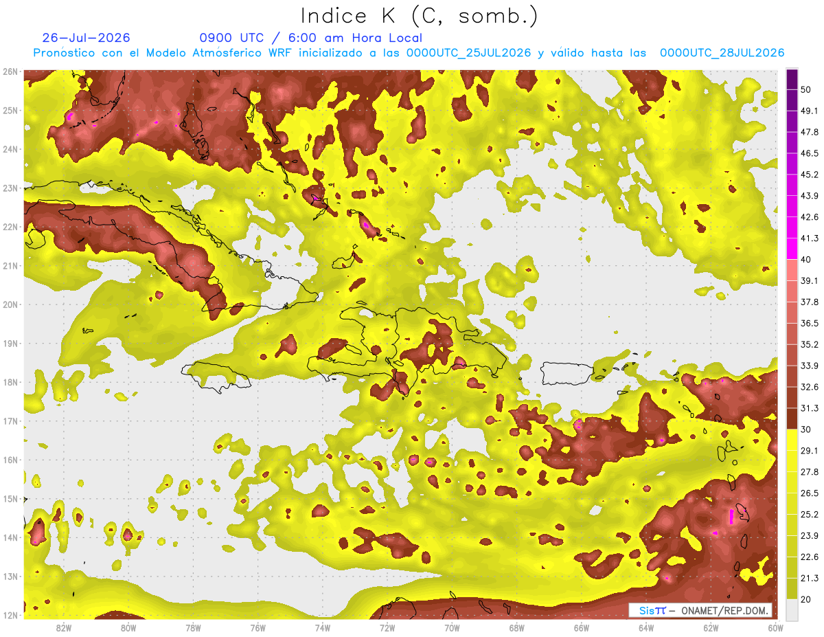Image resolution: width=824 pixels, height=637 pixels.
Task: Click the colorbar label '29.1'
Action: (810, 450)
